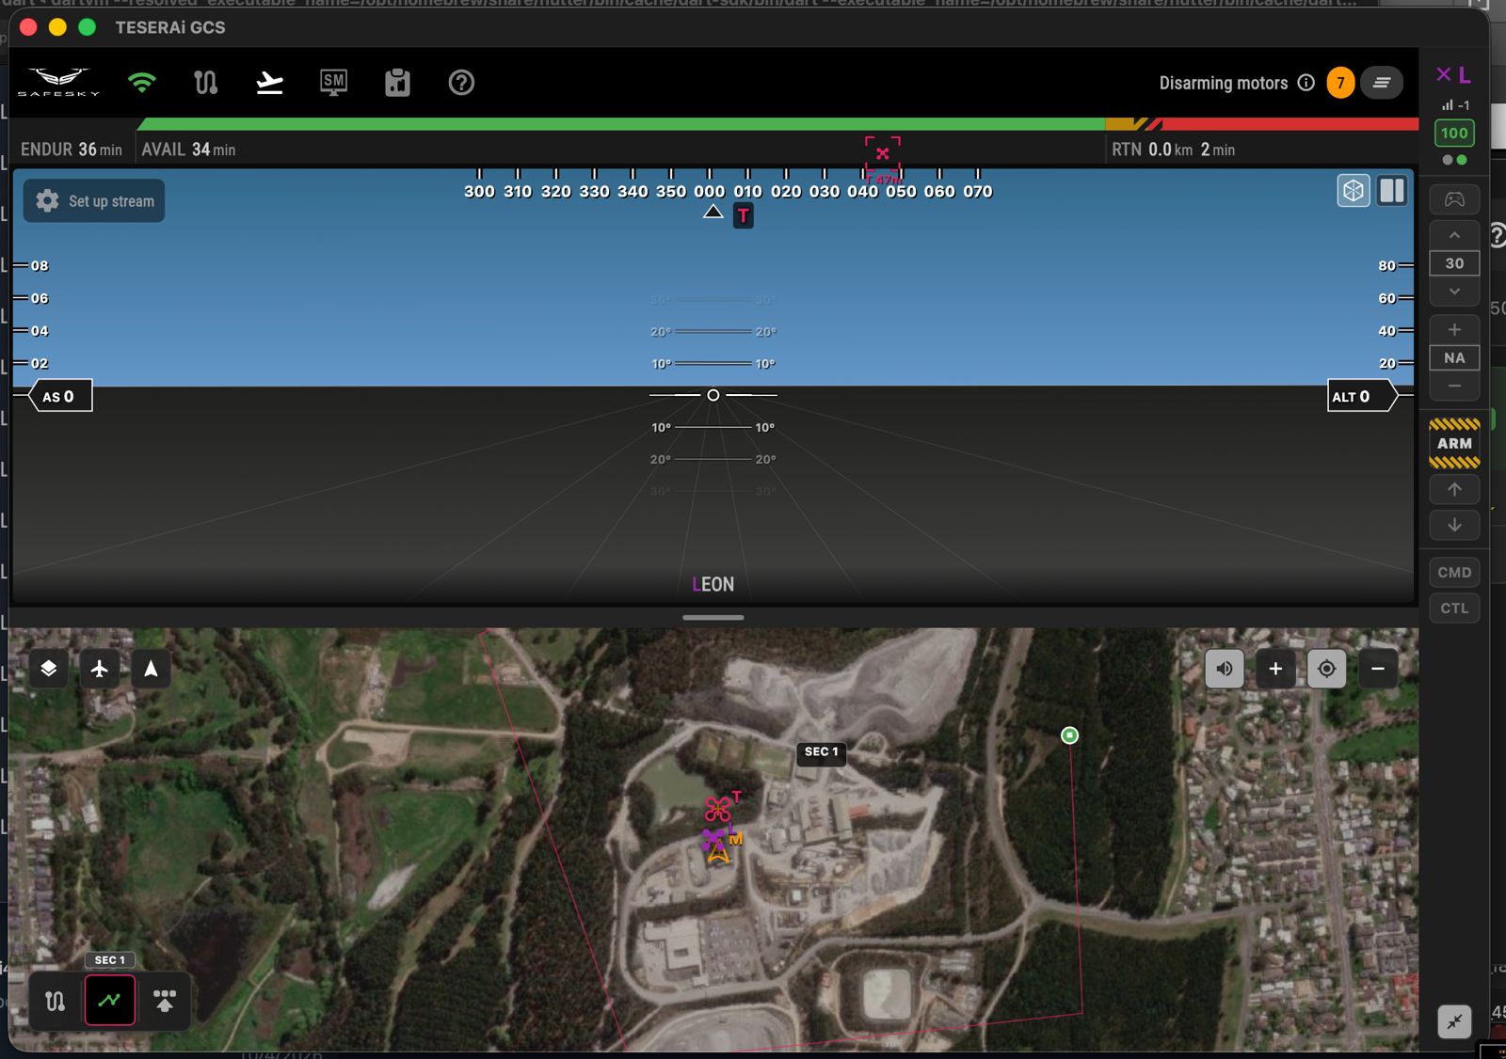Click the AVAIL 34 min readout
This screenshot has width=1506, height=1059.
tap(188, 150)
